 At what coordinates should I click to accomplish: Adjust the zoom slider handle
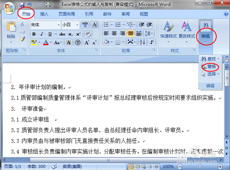click(x=199, y=166)
